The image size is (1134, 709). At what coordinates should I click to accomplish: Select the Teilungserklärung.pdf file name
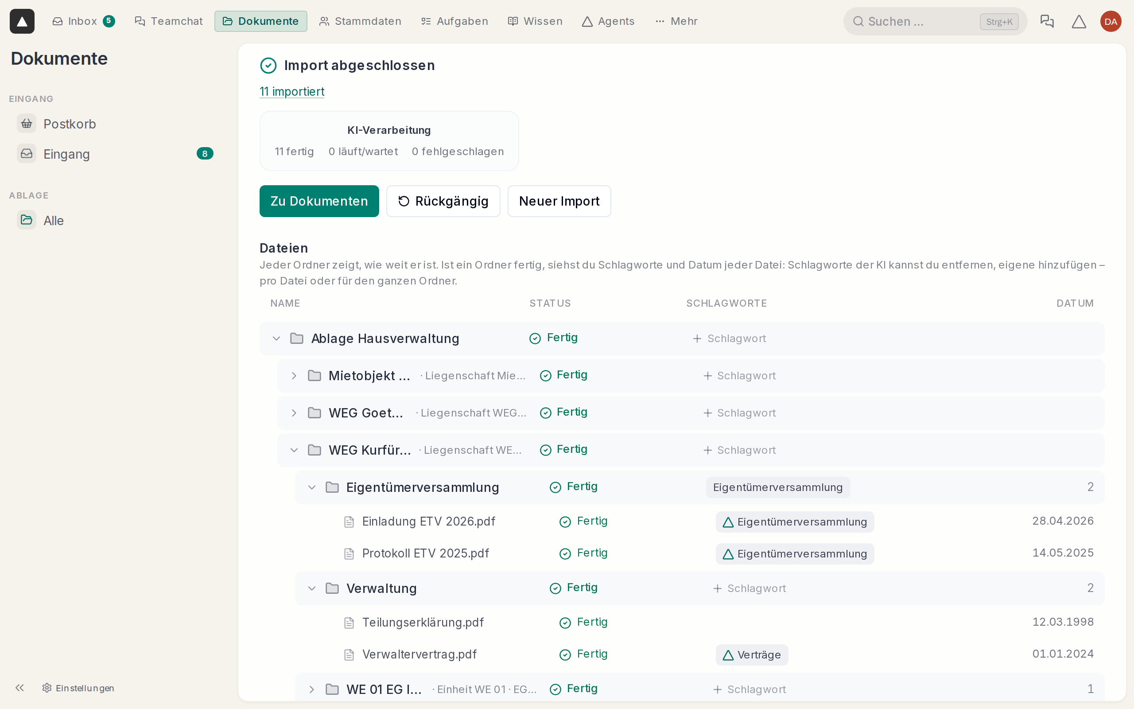coord(423,622)
